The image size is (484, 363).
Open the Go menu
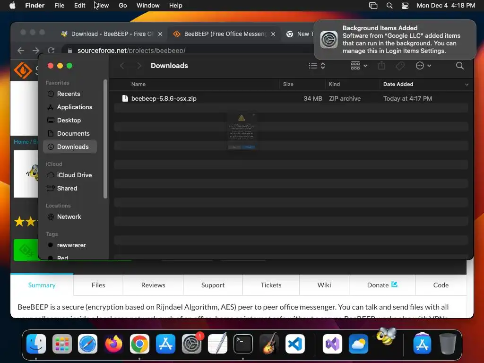click(123, 6)
